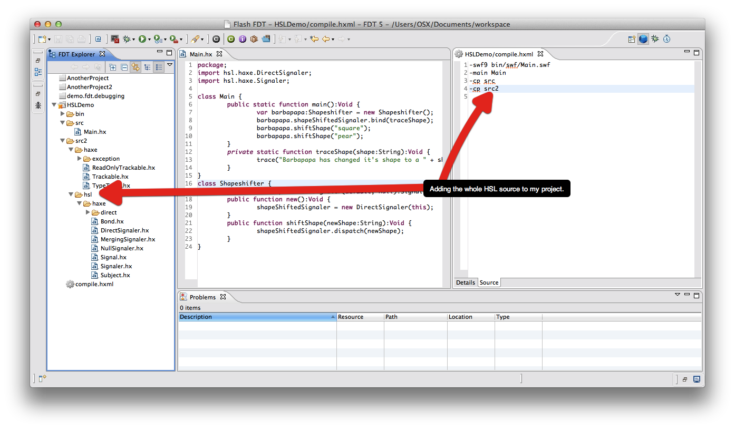Image resolution: width=735 pixels, height=429 pixels.
Task: Click the purple circle I interface icon
Action: 243,39
